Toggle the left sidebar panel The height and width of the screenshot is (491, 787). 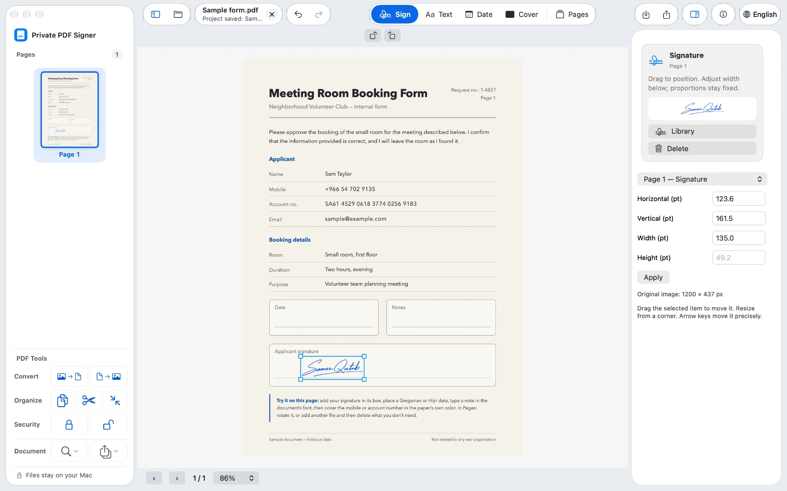click(x=156, y=14)
